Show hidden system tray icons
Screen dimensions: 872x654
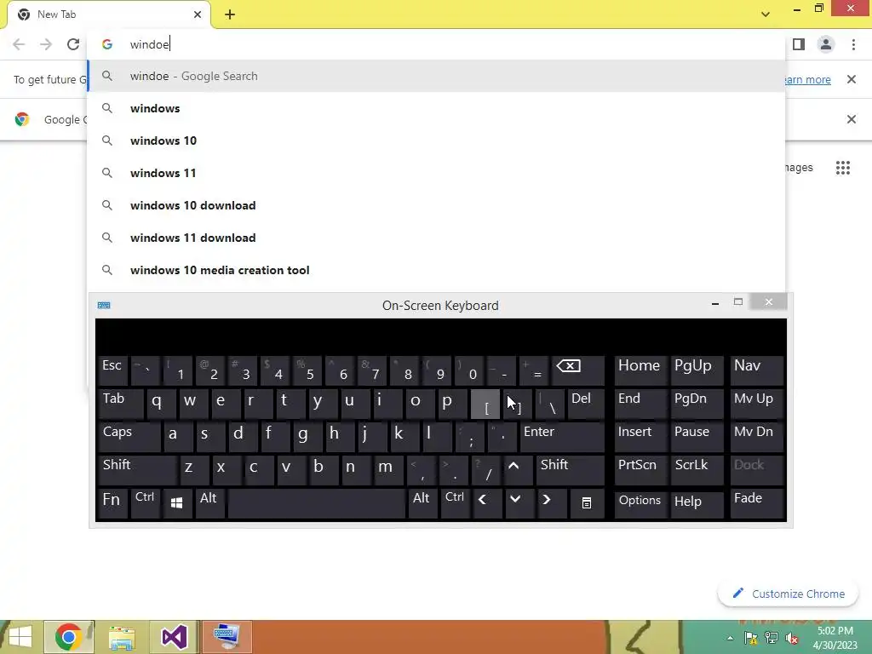tap(730, 638)
